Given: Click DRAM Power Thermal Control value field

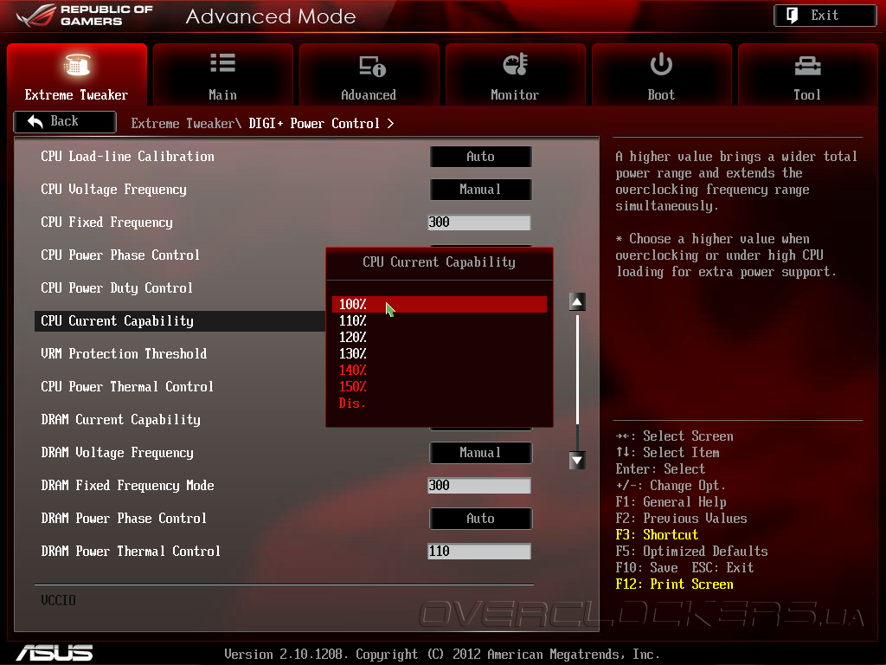Looking at the screenshot, I should (x=479, y=552).
